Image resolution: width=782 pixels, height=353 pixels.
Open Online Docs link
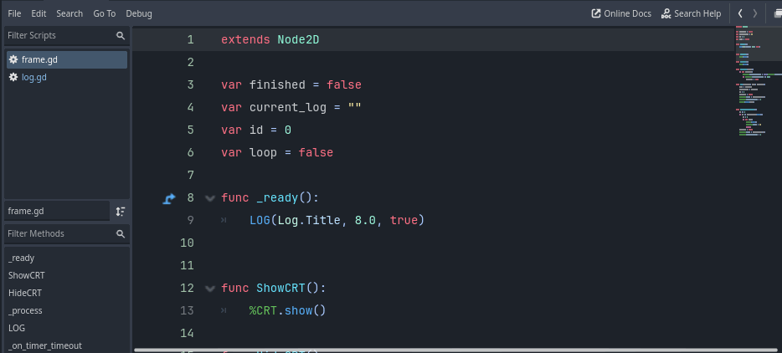[621, 13]
